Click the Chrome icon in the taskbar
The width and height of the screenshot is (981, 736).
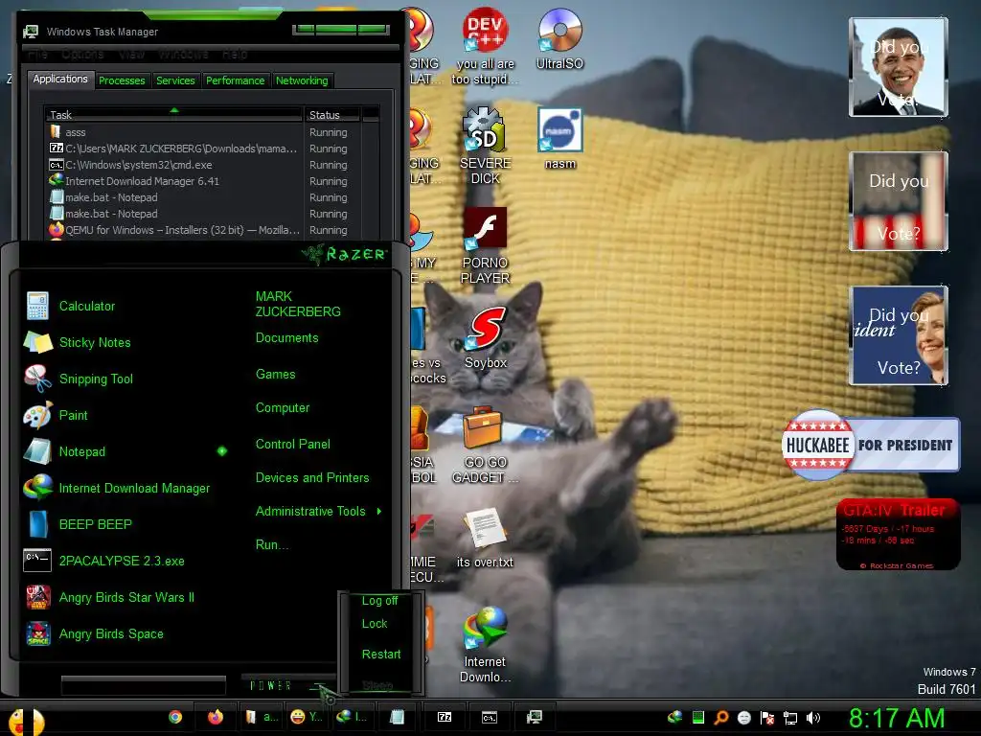pyautogui.click(x=175, y=717)
